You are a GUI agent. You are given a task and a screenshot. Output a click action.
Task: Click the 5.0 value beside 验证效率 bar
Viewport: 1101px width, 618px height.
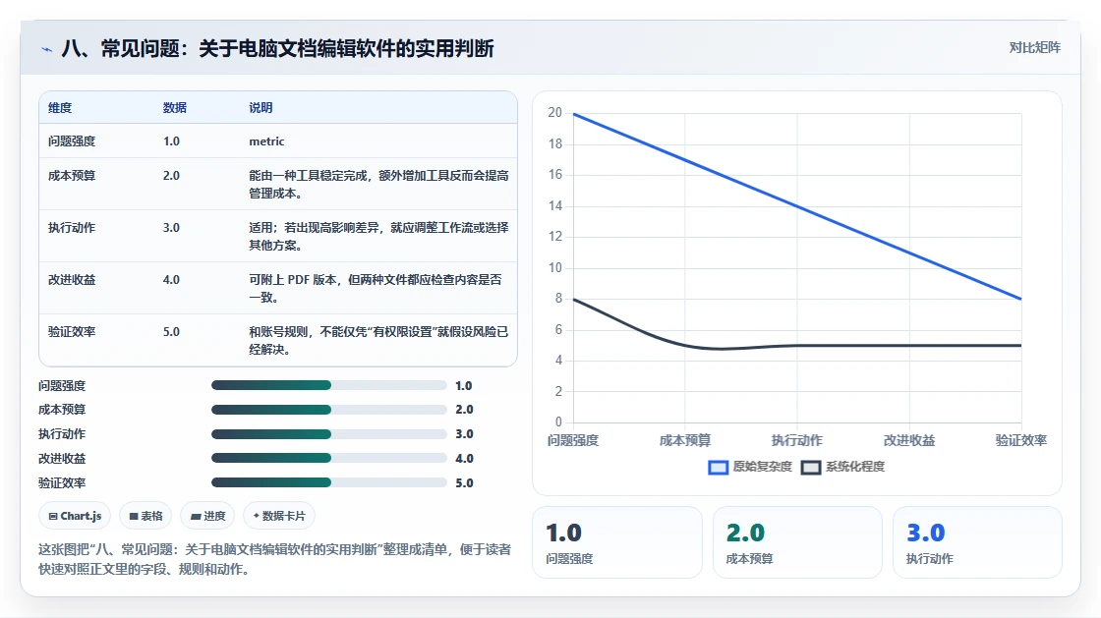[x=464, y=482]
